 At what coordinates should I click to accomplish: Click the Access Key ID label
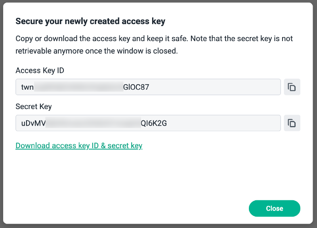click(39, 71)
